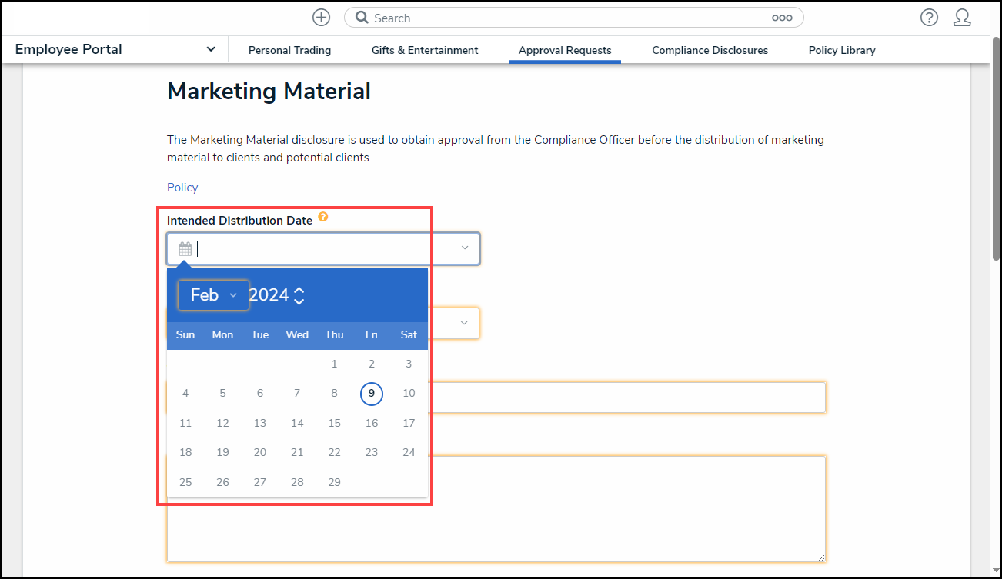Open the date field dropdown chevron
This screenshot has width=1002, height=579.
pyautogui.click(x=464, y=248)
